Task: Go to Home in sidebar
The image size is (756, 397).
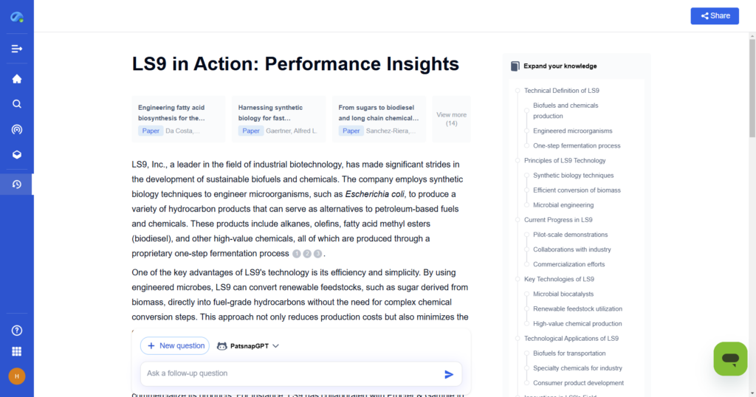Action: click(16, 79)
